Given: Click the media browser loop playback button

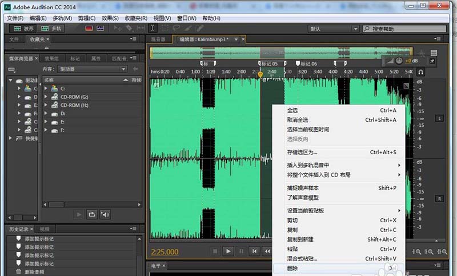Looking at the screenshot, I should click(92, 214).
